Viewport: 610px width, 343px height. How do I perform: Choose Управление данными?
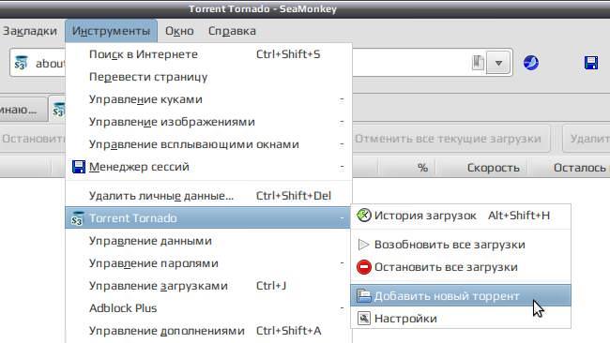208,241
